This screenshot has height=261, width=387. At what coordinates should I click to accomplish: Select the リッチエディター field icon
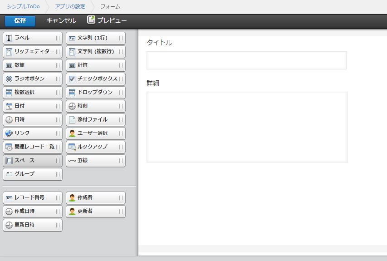(x=9, y=51)
